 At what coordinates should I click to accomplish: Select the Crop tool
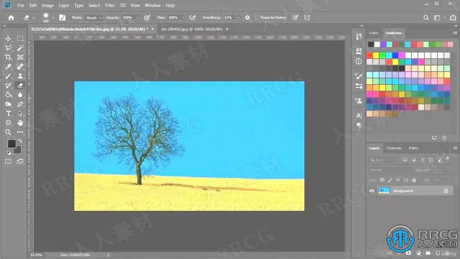click(x=8, y=57)
